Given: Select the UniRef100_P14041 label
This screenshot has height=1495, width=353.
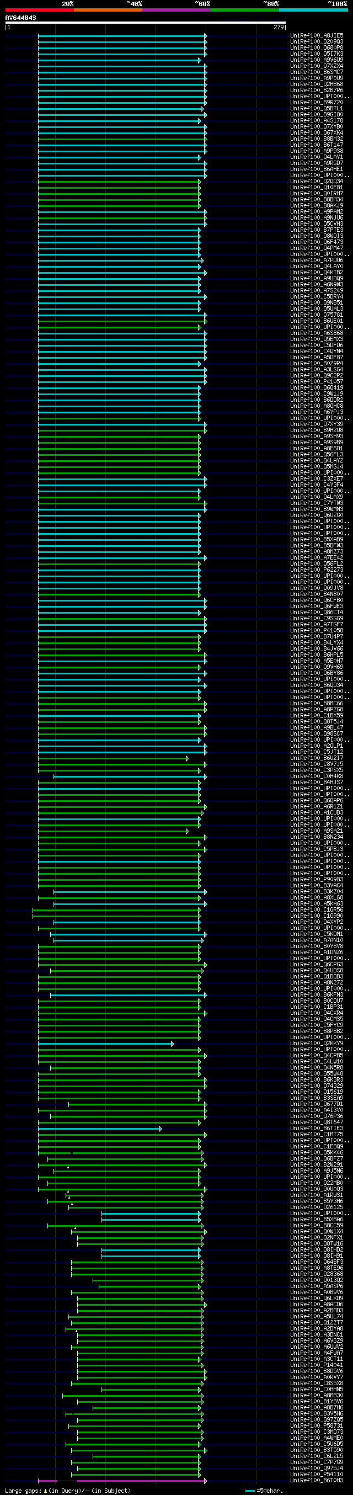Looking at the screenshot, I should (x=317, y=1365).
